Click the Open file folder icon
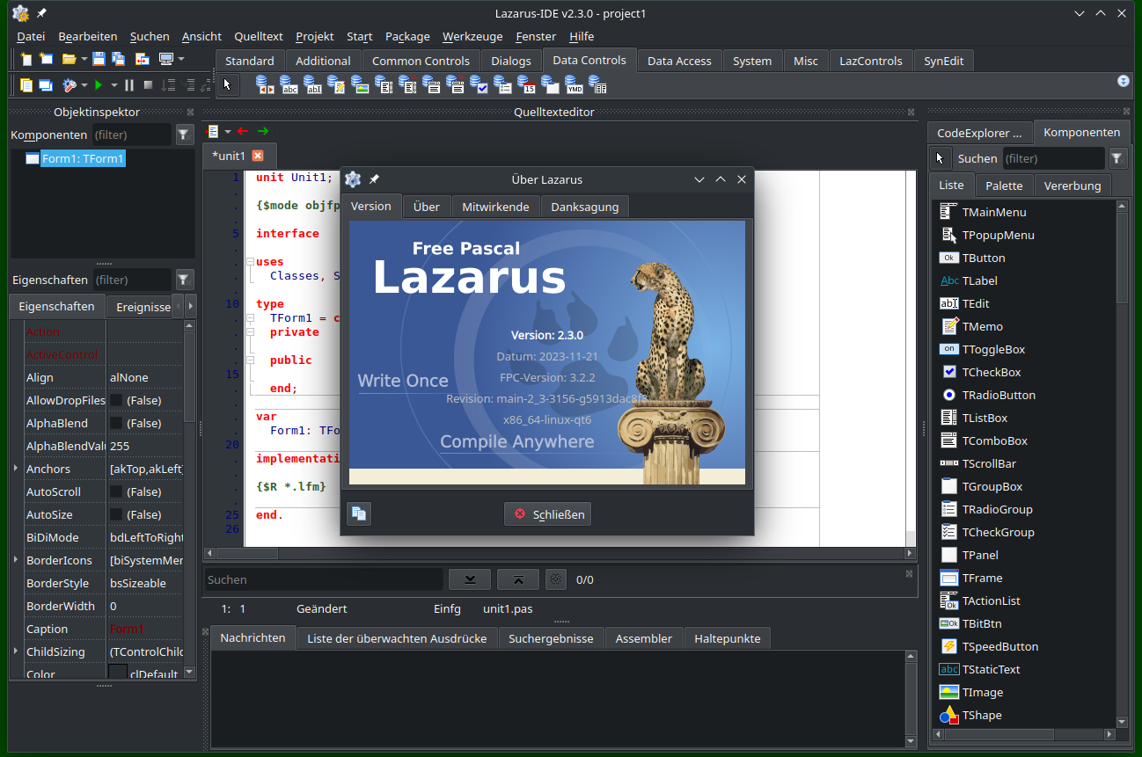 [69, 59]
